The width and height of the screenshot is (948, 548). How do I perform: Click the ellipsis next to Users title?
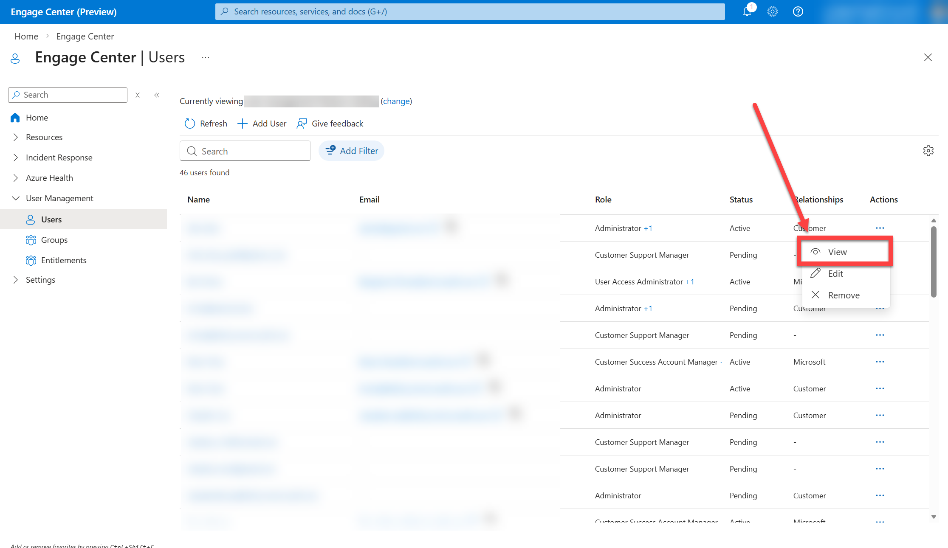tap(206, 57)
